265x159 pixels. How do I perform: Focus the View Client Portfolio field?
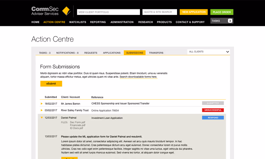point(108,12)
